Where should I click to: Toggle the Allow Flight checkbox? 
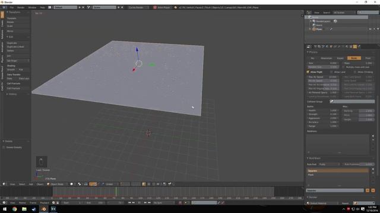tap(308, 72)
